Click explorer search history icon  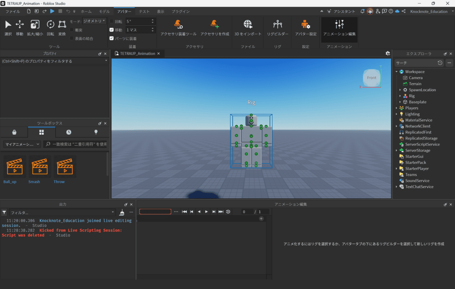[x=440, y=63]
